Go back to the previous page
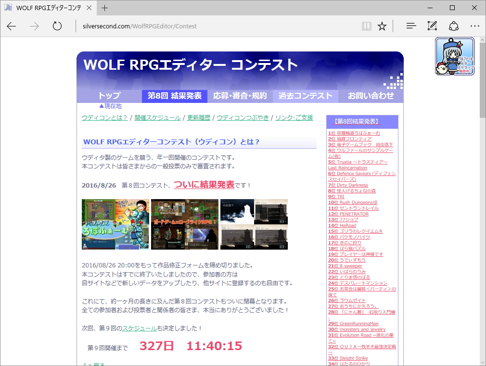 click(11, 26)
